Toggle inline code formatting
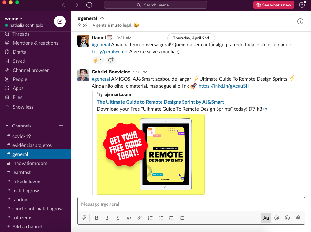The height and width of the screenshot is (232, 311). coord(129,218)
